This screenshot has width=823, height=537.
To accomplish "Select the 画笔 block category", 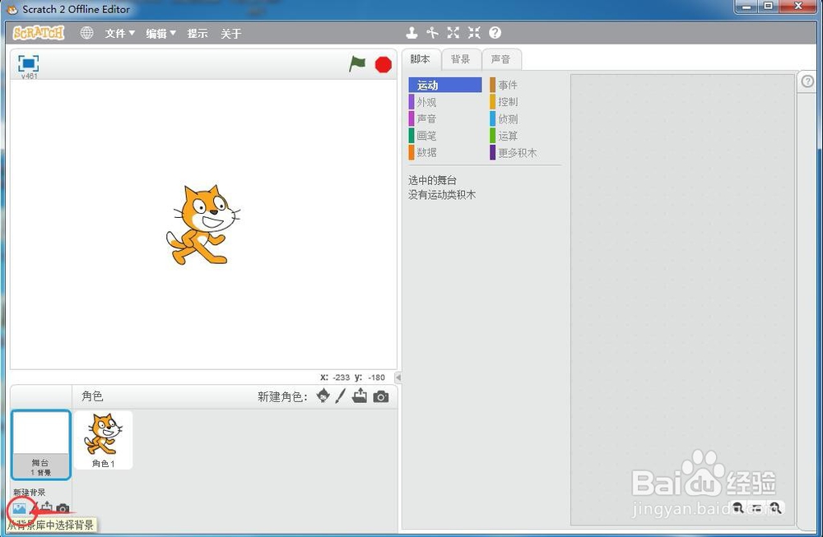I will click(x=426, y=136).
